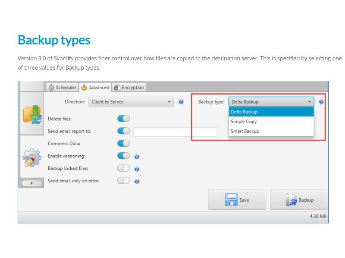The image size is (345, 258).
Task: Switch to the Advanced tab
Action: (x=95, y=87)
